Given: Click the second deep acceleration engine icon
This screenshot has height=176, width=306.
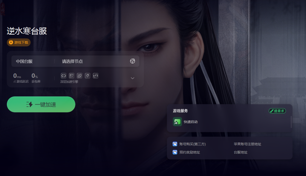Looking at the screenshot, I should pyautogui.click(x=72, y=76).
